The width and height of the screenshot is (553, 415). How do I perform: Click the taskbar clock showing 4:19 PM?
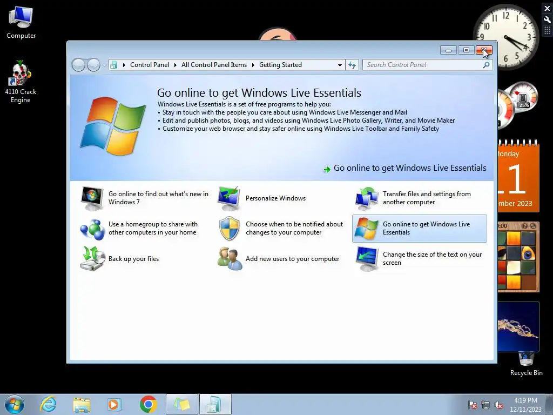[525, 405]
